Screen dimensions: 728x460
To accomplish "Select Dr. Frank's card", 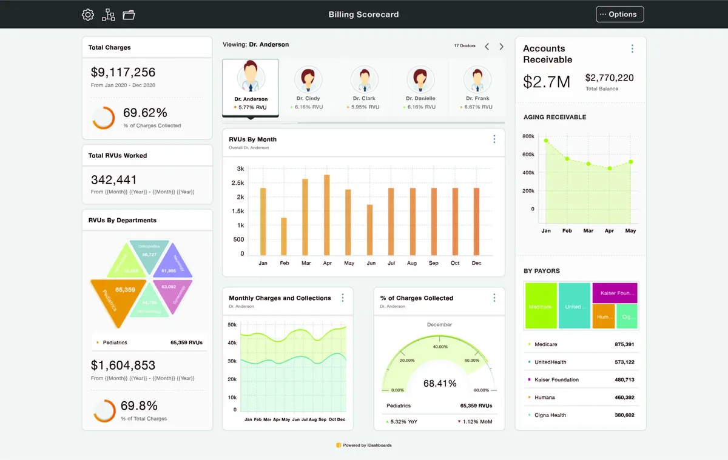I will (x=477, y=87).
